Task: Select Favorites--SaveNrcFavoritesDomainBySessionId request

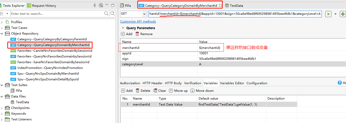Action: 53,62
